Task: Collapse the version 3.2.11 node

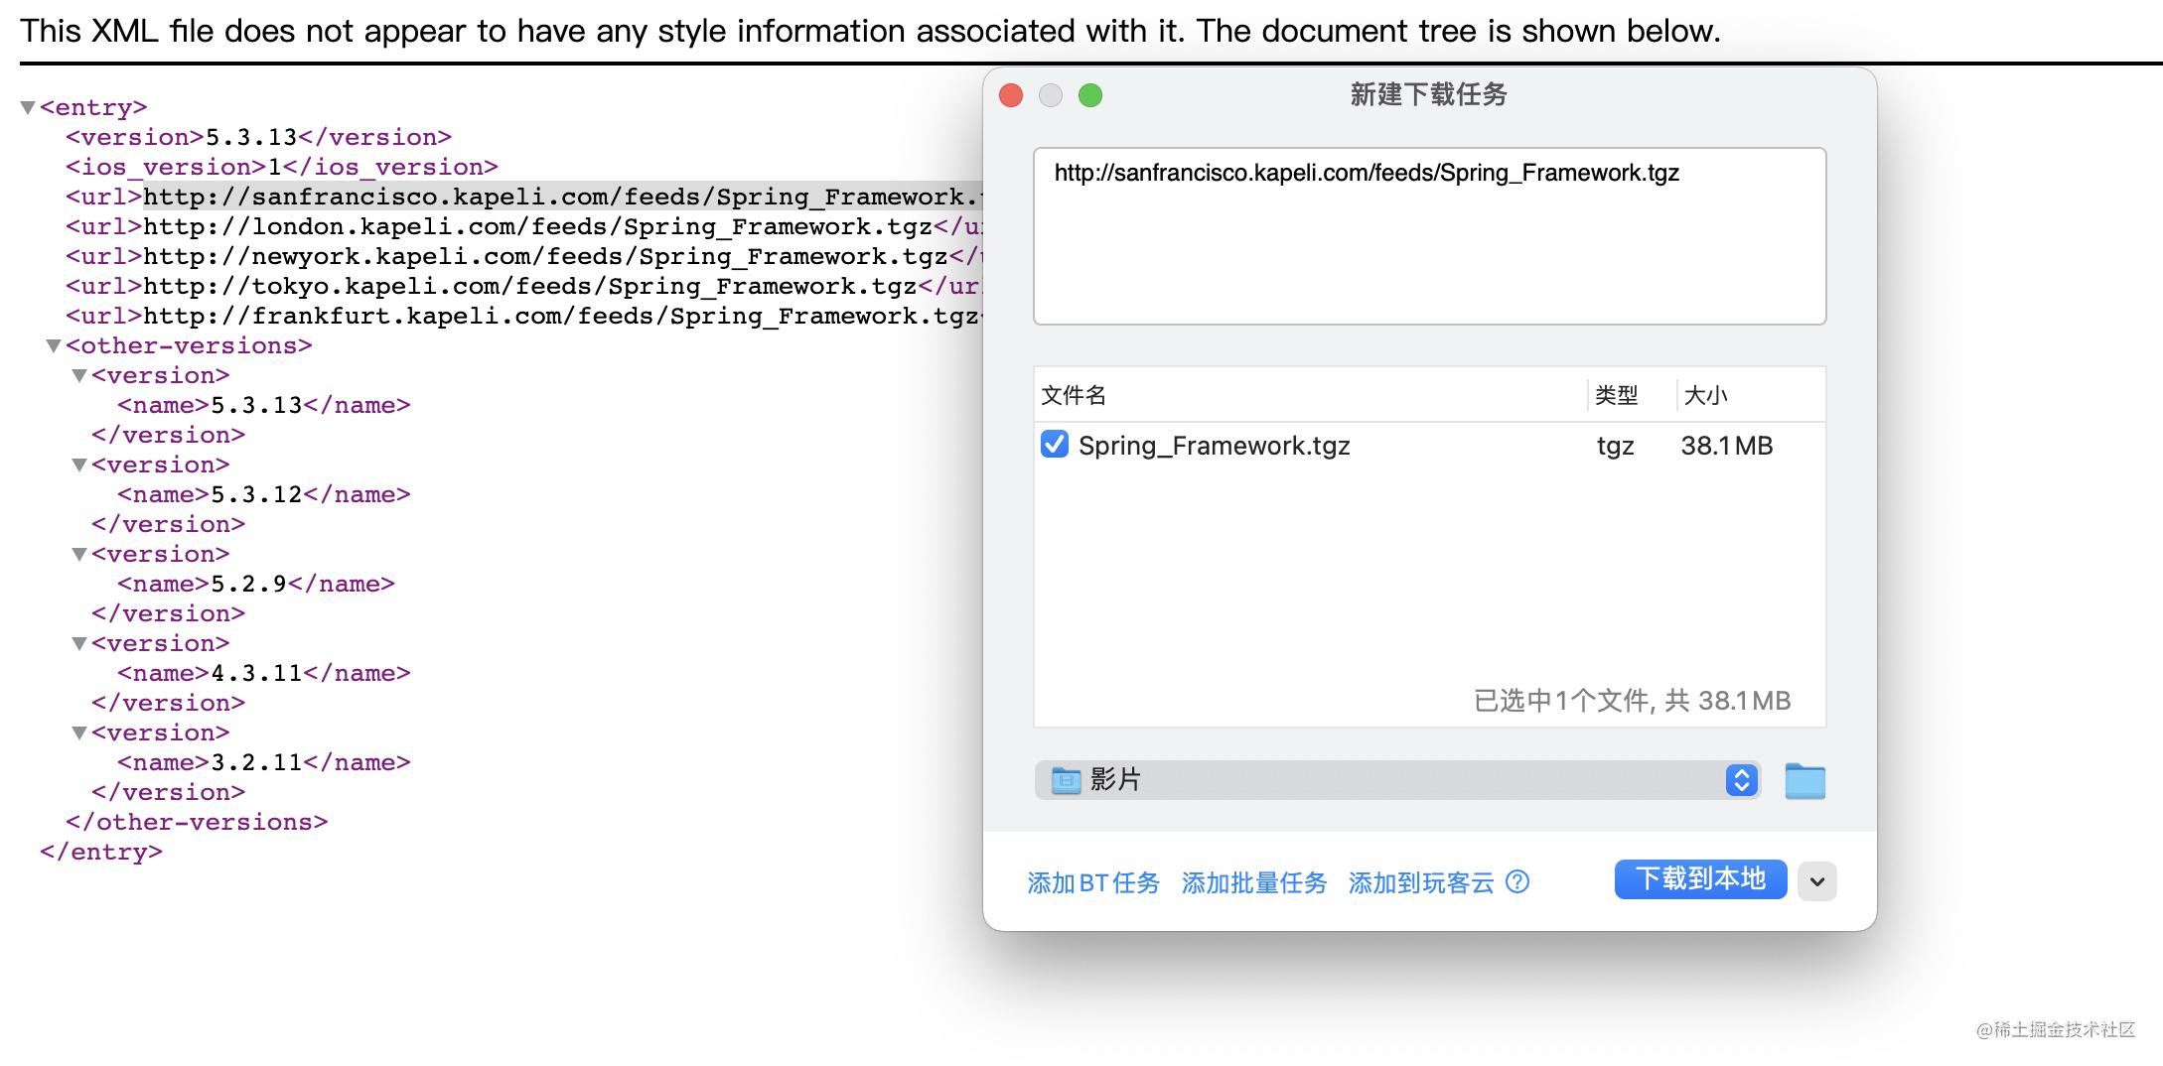Action: pos(79,733)
